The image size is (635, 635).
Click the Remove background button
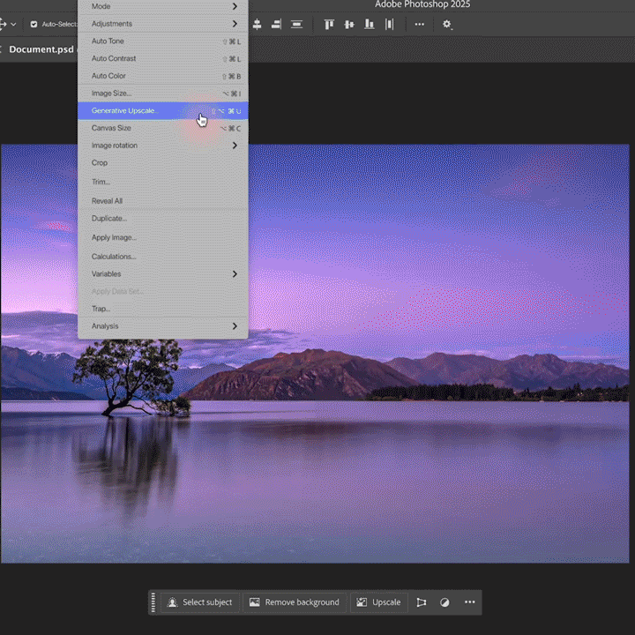point(295,602)
